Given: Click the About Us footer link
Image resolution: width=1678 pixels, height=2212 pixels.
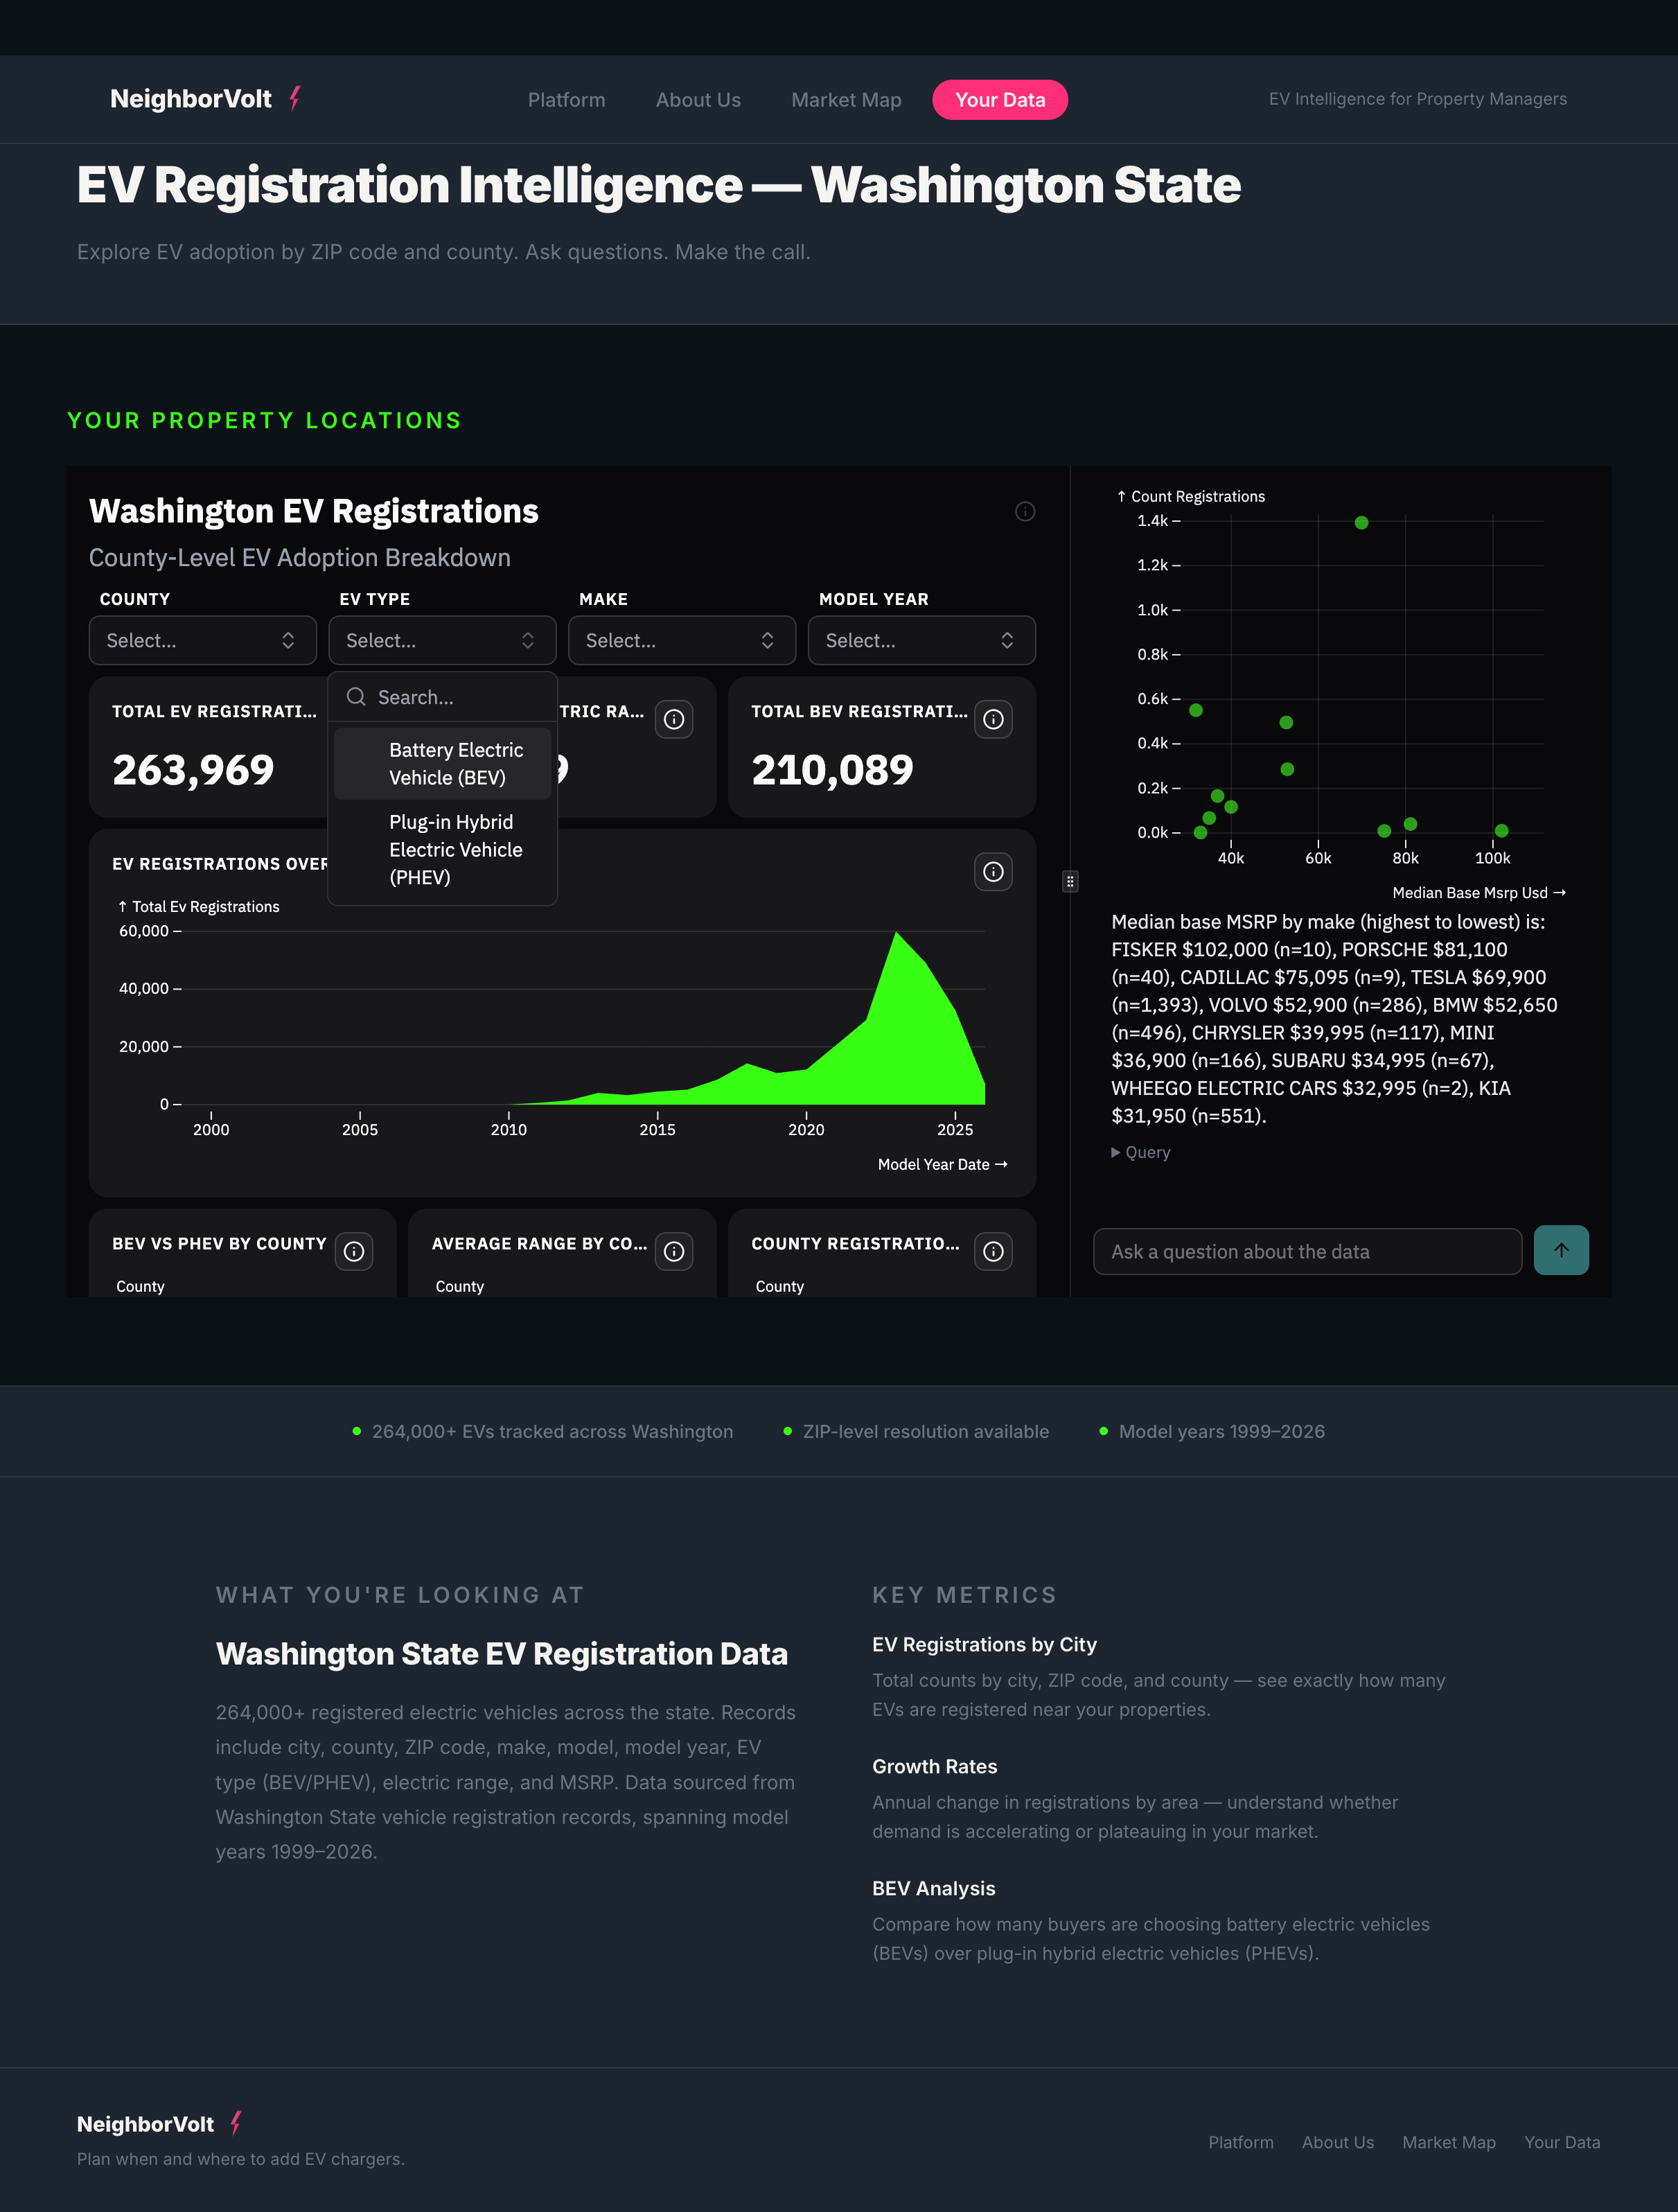Looking at the screenshot, I should tap(1337, 2142).
